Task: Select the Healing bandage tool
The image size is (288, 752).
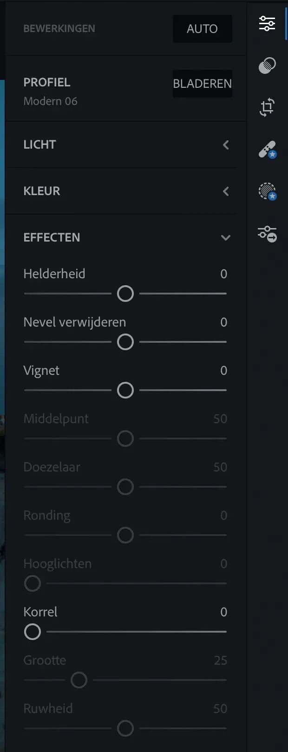Action: (267, 150)
